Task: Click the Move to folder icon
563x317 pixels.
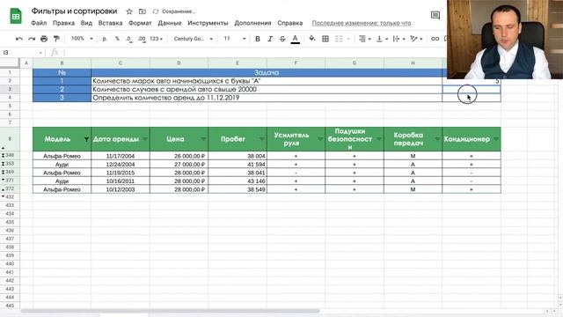Action: [x=143, y=11]
